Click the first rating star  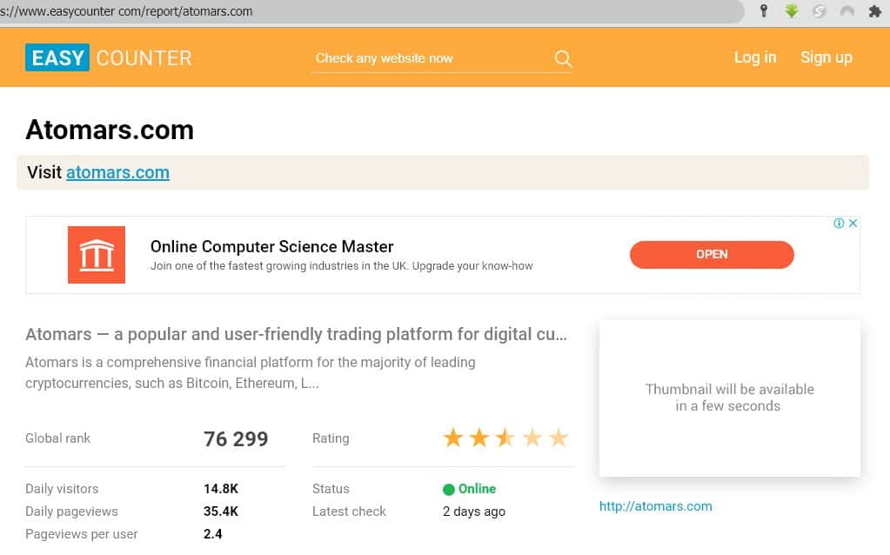tap(453, 438)
